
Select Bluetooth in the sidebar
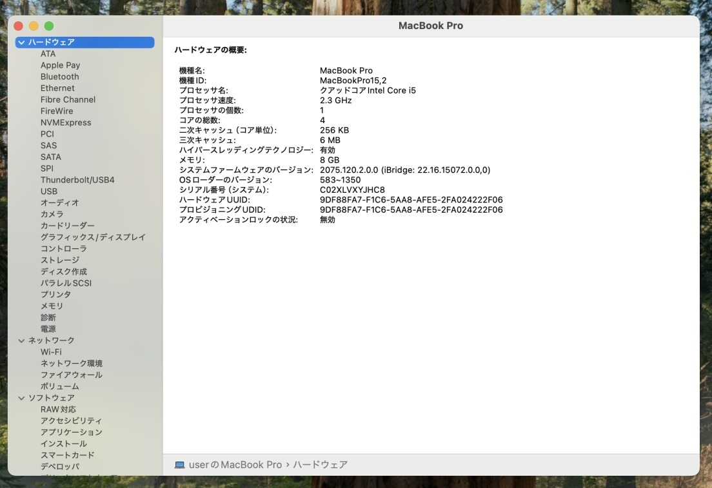[59, 77]
